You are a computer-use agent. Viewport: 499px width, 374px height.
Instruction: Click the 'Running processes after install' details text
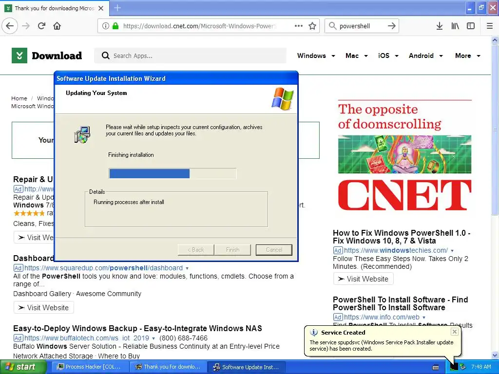tap(129, 202)
